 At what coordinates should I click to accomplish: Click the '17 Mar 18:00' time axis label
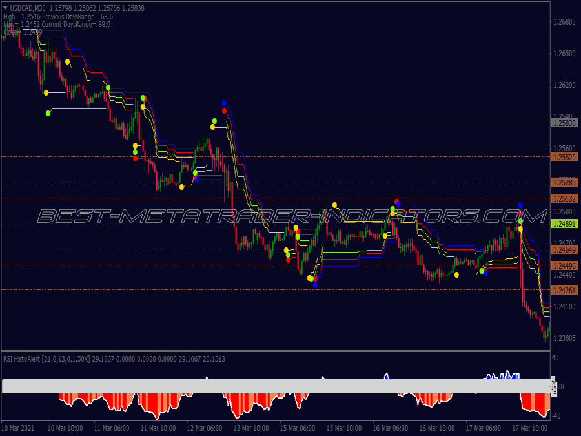530,428
